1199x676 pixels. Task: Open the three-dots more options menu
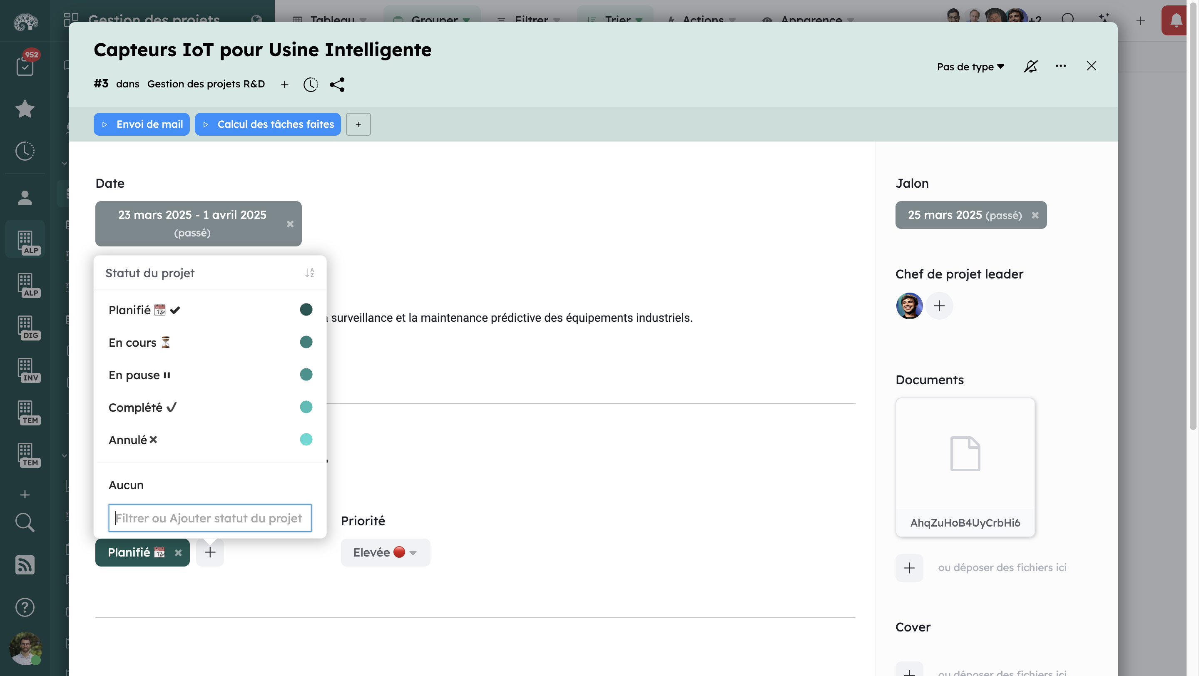1061,66
